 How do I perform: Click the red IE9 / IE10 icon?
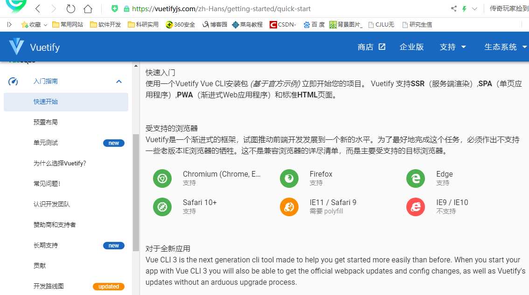pos(416,206)
